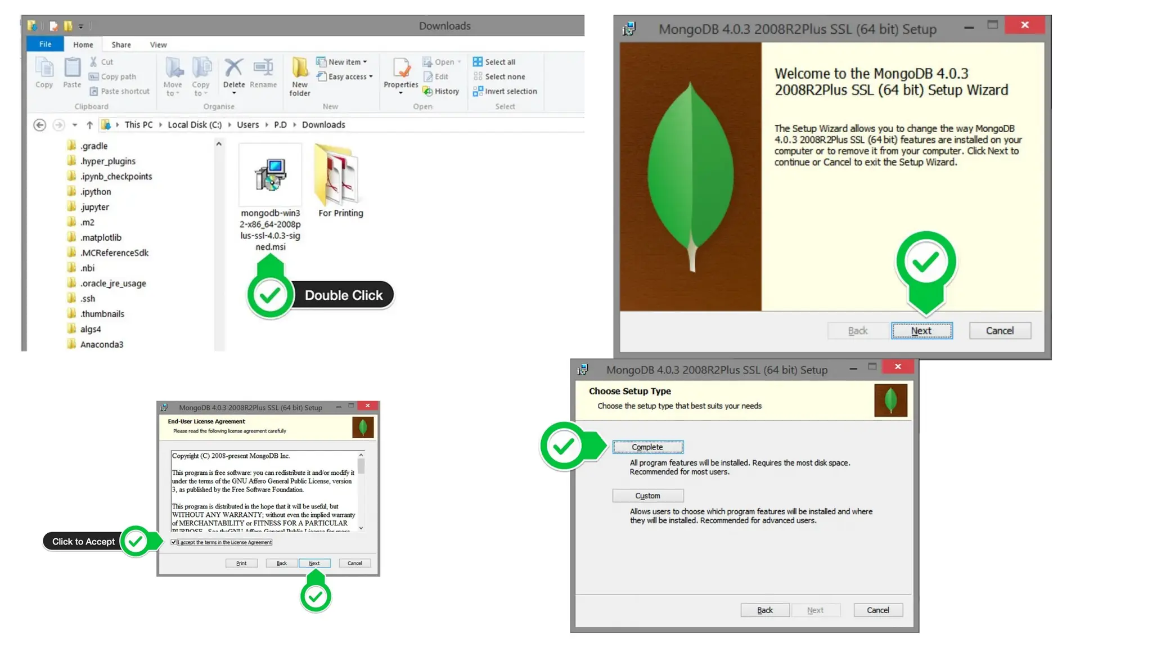Click the History icon in the Open group
Image resolution: width=1152 pixels, height=648 pixels.
pos(428,91)
